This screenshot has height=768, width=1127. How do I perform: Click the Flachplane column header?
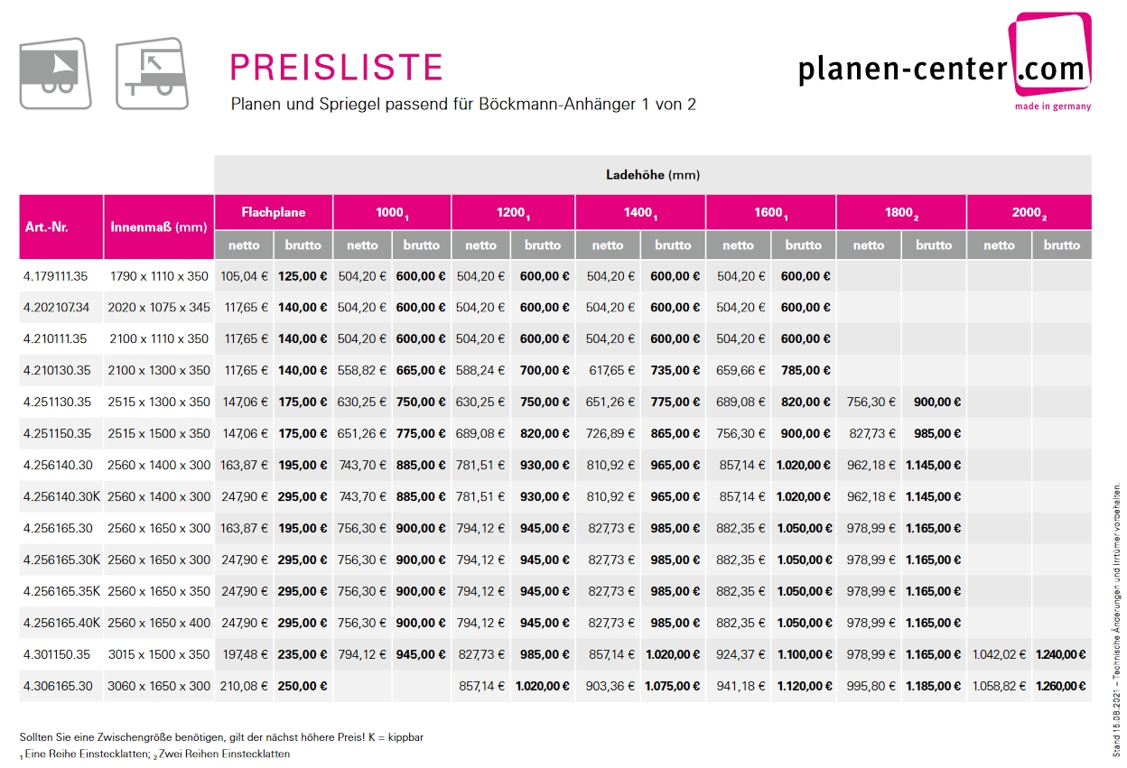tap(274, 213)
